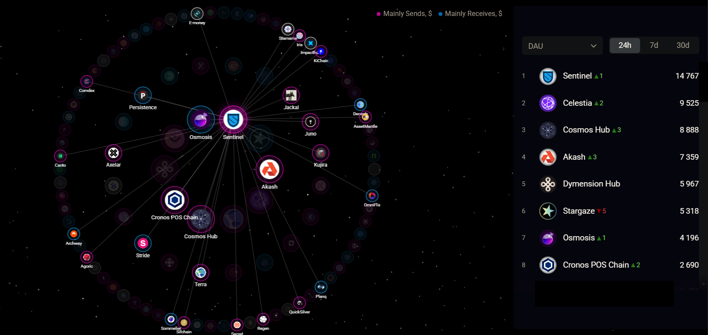Click Akash's DAU value 7 359
Screen dimensions: 708x335
click(x=689, y=157)
